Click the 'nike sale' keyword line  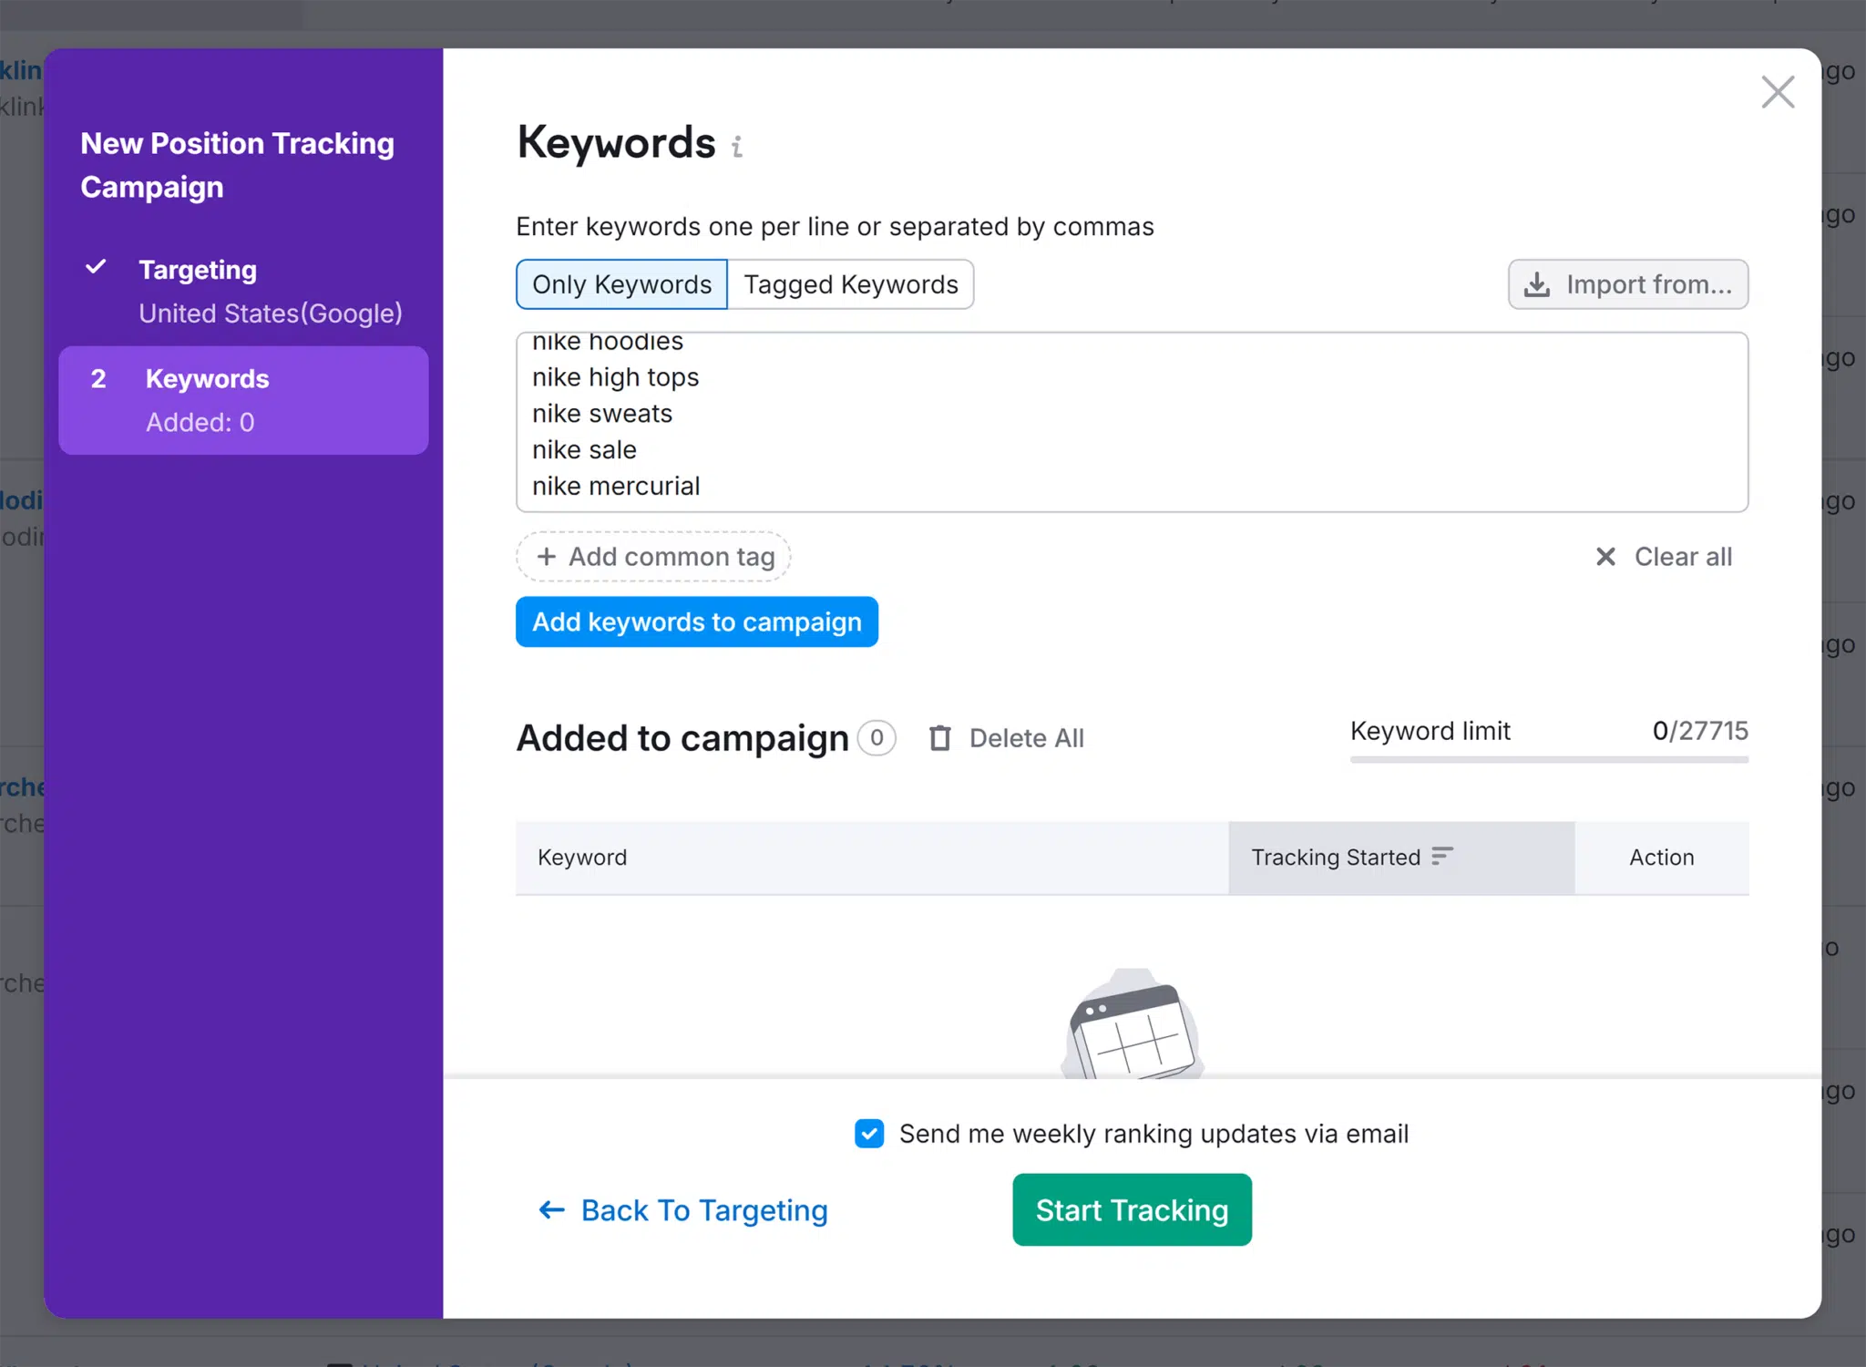pos(584,450)
